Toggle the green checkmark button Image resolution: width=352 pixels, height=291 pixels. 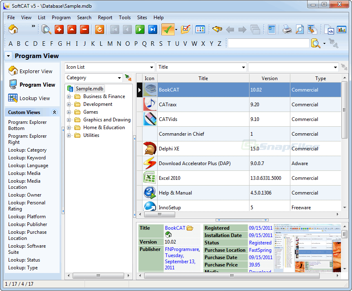[168, 29]
